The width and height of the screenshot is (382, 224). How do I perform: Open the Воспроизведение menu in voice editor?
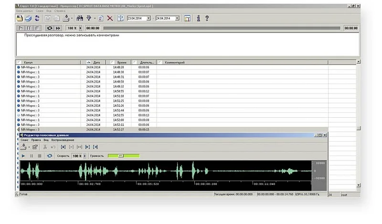pos(62,140)
